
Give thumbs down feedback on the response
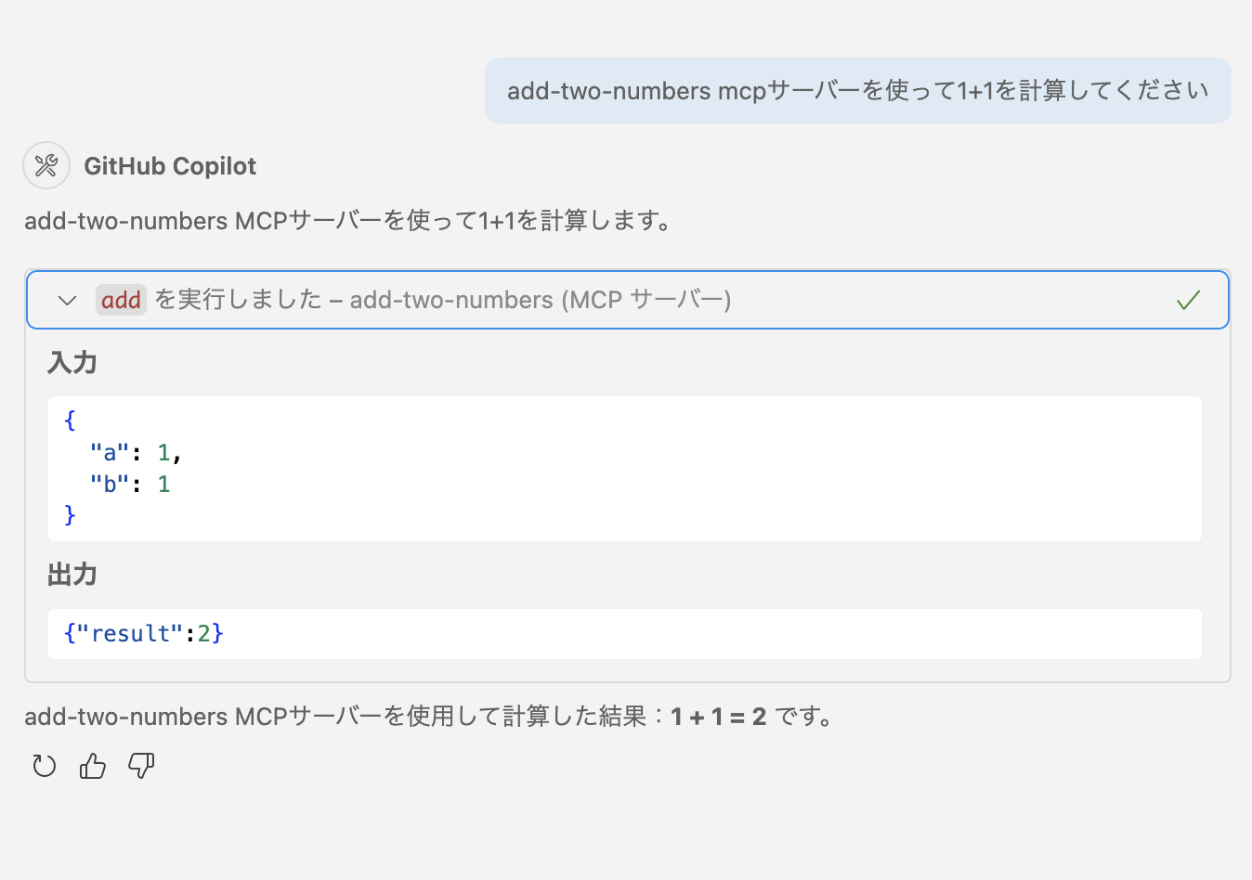point(139,766)
